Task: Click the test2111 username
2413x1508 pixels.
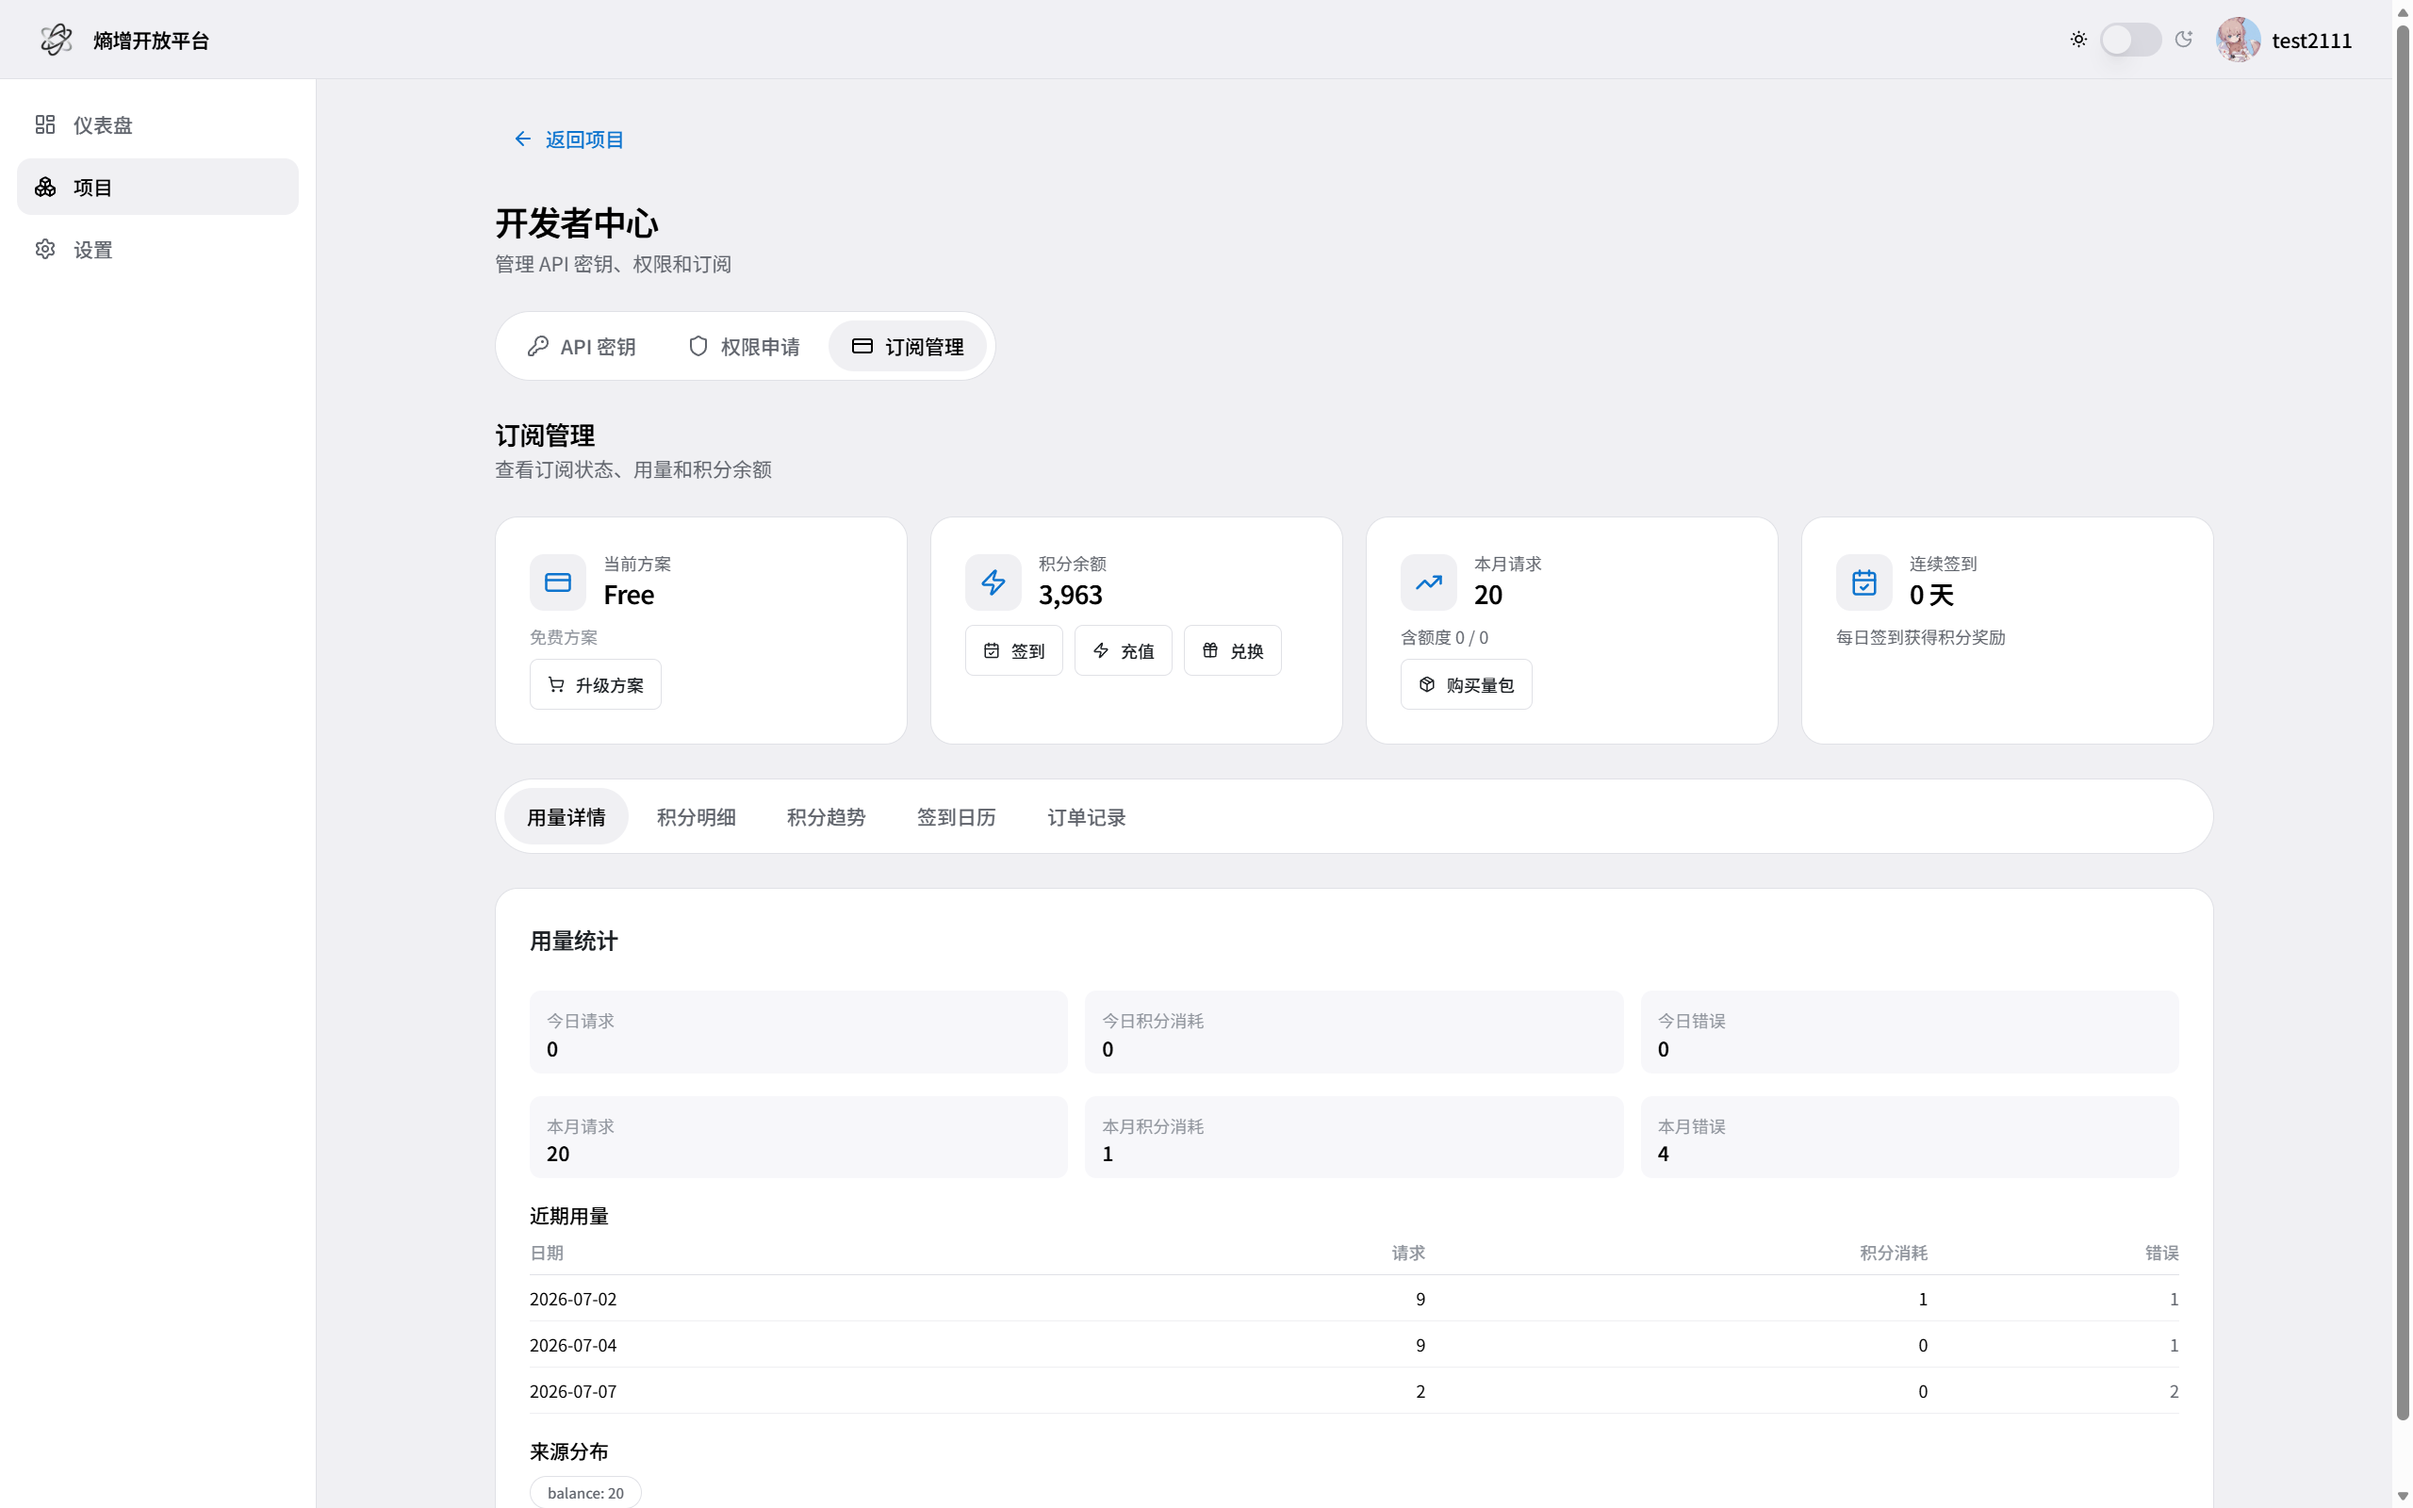Action: click(x=2311, y=40)
